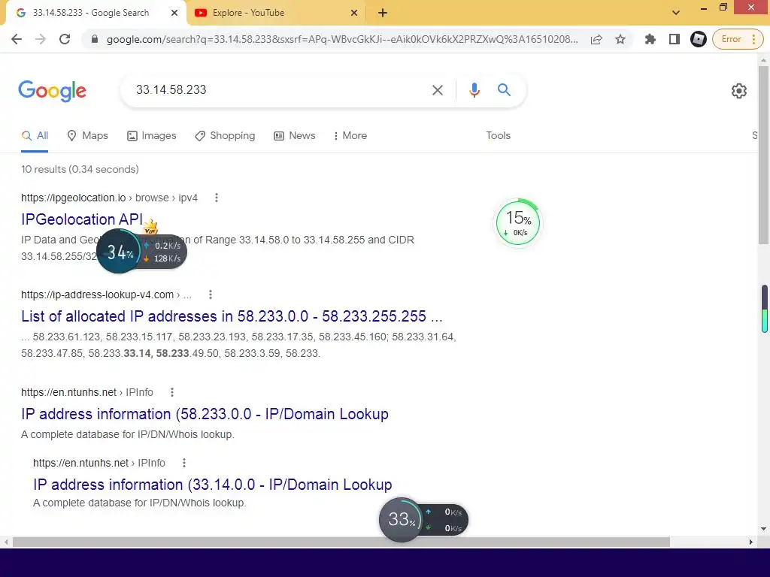The height and width of the screenshot is (577, 770).
Task: Select the All results tab
Action: (35, 136)
